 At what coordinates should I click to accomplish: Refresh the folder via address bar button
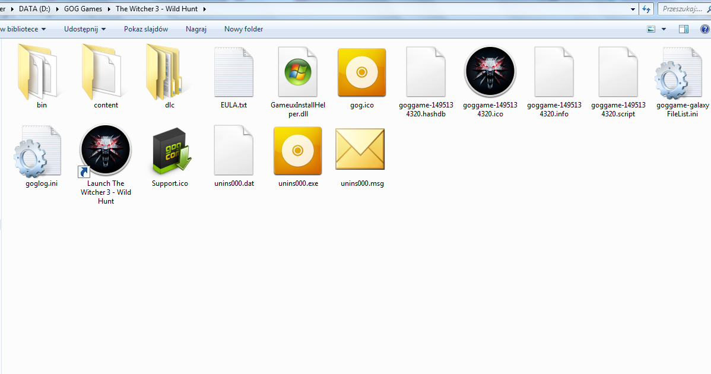646,9
